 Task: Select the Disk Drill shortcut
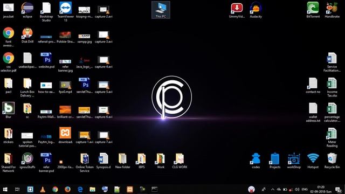27,35
